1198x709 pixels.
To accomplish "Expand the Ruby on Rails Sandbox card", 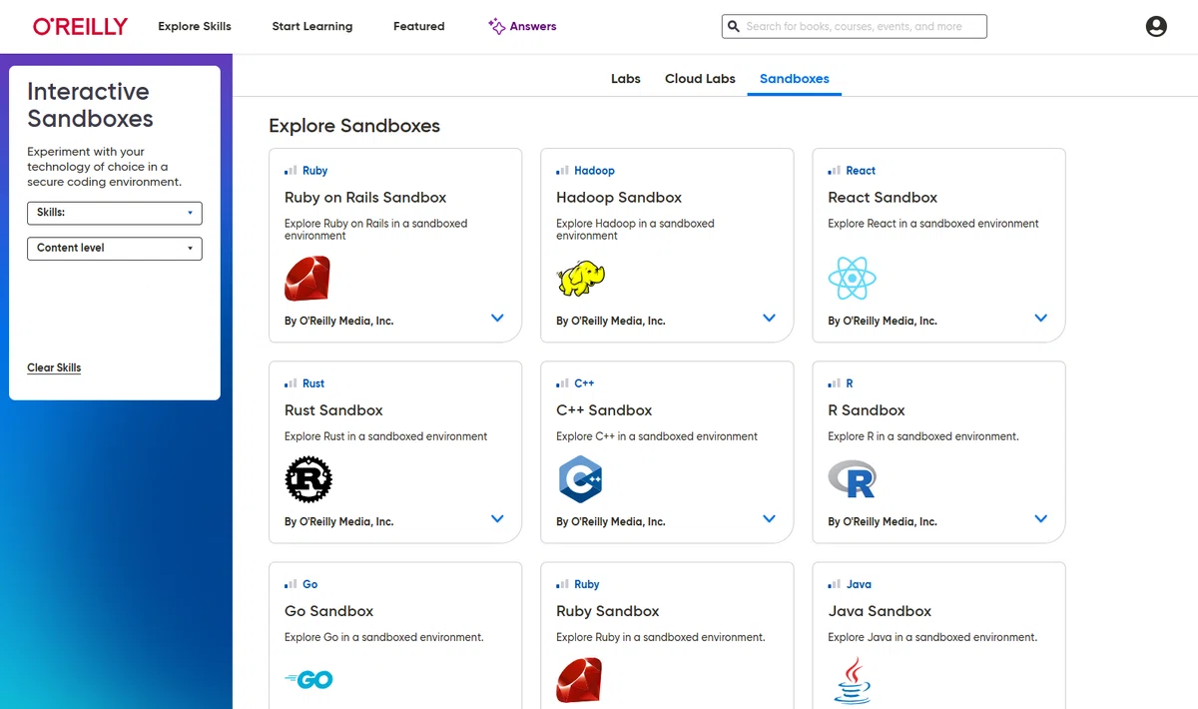I will [497, 318].
